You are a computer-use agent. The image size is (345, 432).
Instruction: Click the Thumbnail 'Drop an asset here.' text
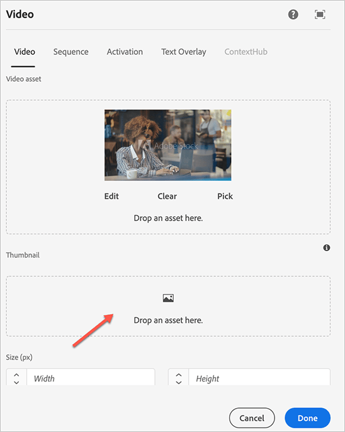click(168, 320)
